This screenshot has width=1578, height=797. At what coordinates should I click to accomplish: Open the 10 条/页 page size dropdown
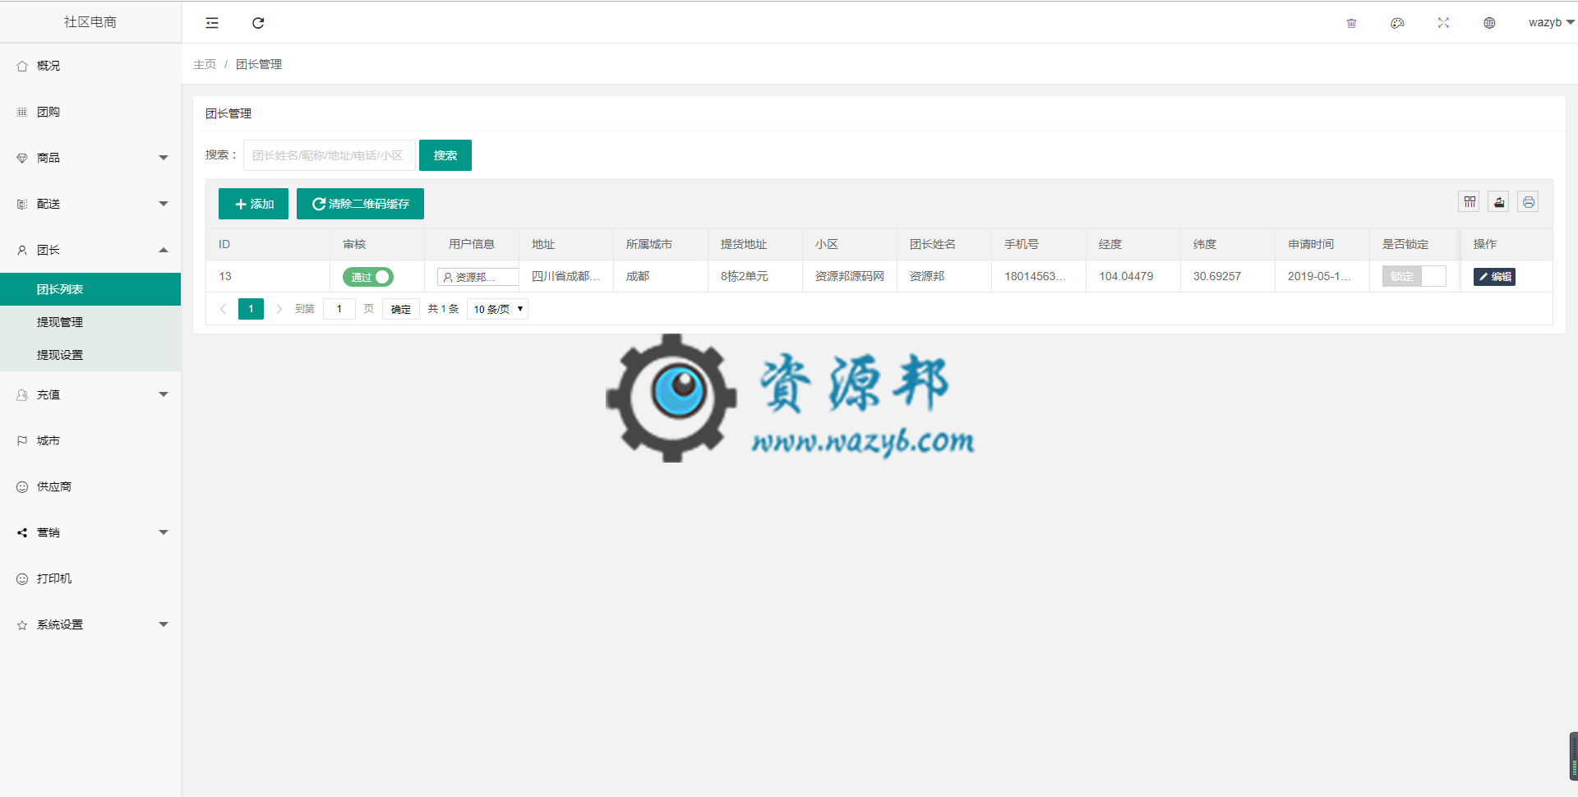pos(497,309)
